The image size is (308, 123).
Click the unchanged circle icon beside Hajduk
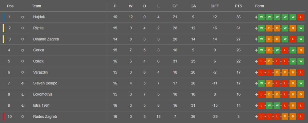tap(22, 17)
